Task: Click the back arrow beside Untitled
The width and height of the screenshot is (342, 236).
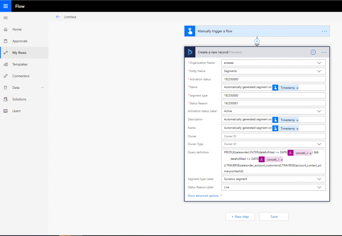Action: coord(58,17)
